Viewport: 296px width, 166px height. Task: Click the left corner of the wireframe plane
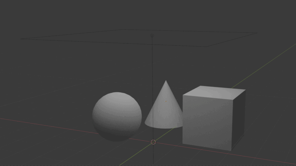pyautogui.click(x=21, y=39)
